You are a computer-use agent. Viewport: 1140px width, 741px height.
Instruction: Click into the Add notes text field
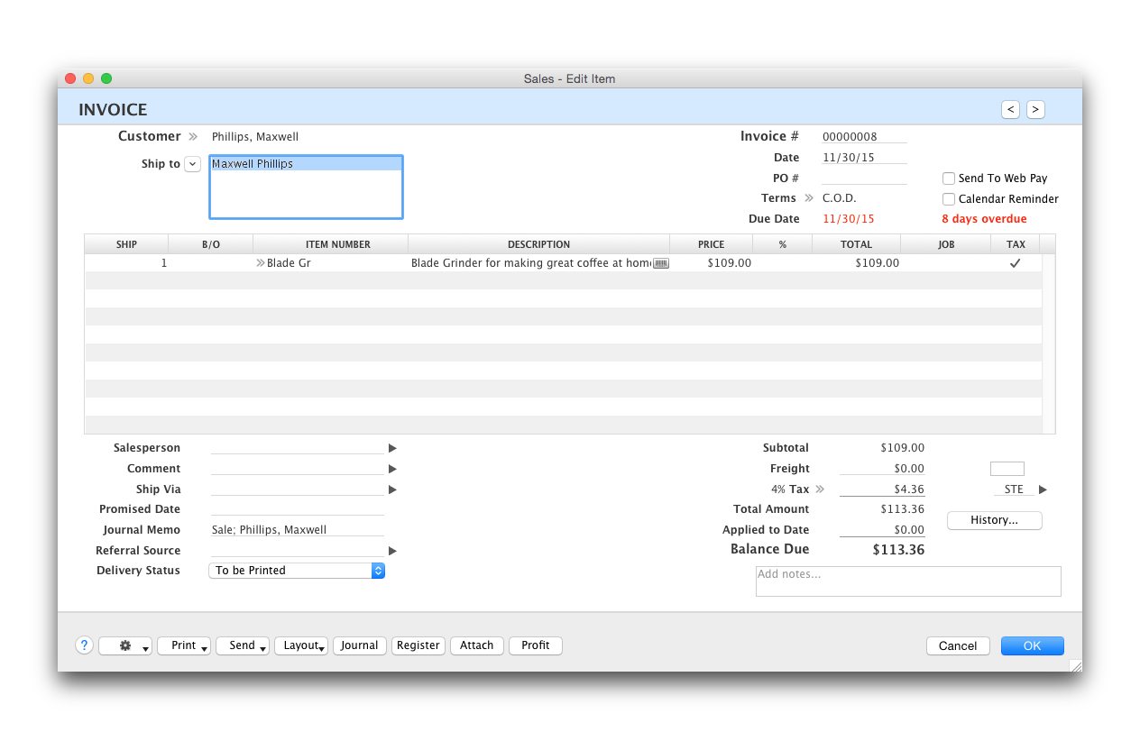907,581
